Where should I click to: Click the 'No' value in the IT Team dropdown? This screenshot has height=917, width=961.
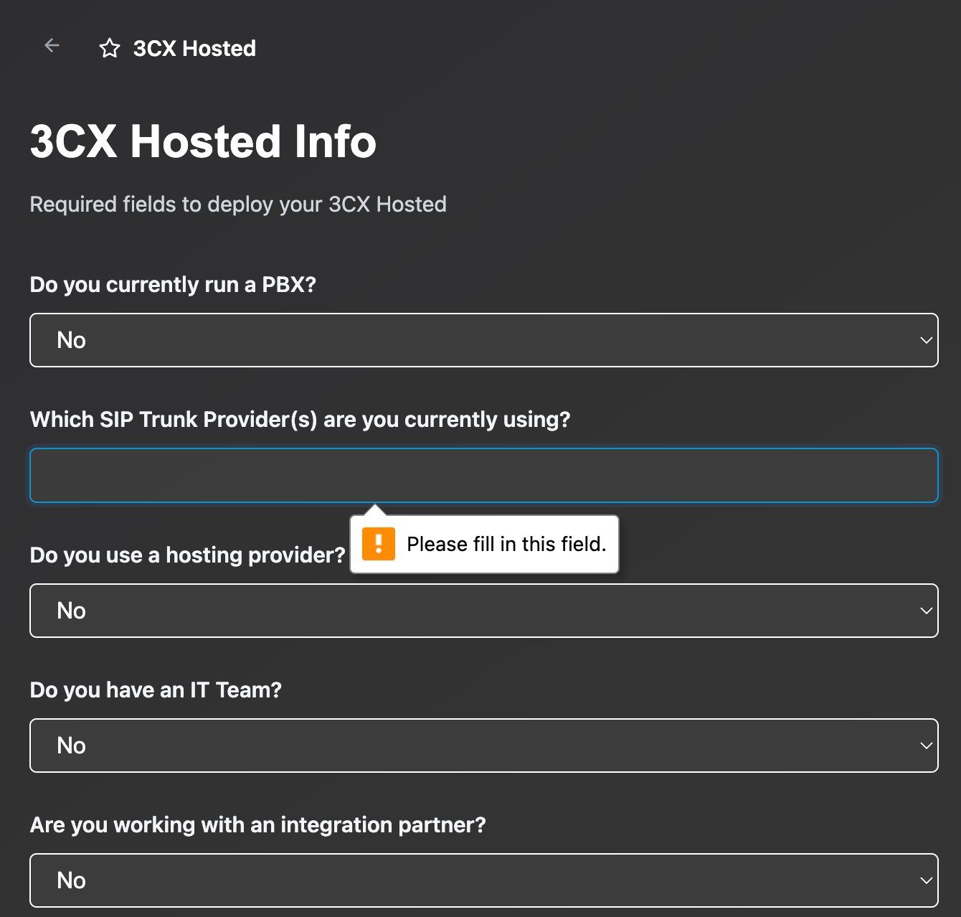[x=70, y=746]
